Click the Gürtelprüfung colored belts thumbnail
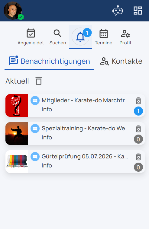The height and width of the screenshot is (229, 149). 17,161
